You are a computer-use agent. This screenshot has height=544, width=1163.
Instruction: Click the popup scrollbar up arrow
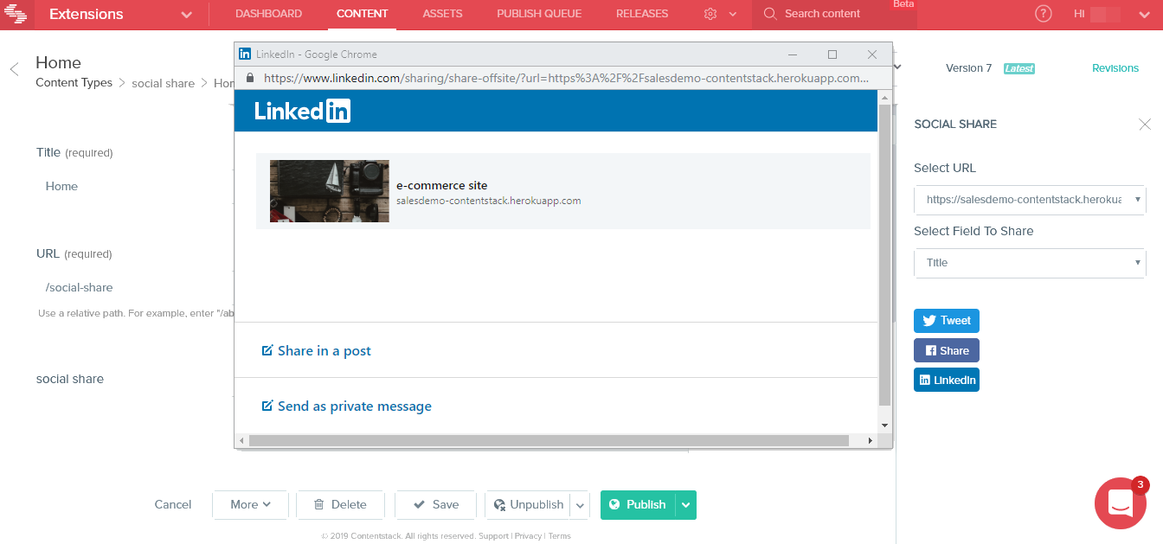coord(884,98)
